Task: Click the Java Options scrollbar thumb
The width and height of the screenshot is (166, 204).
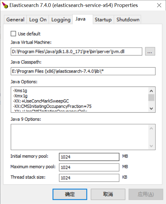Action: 151,98
